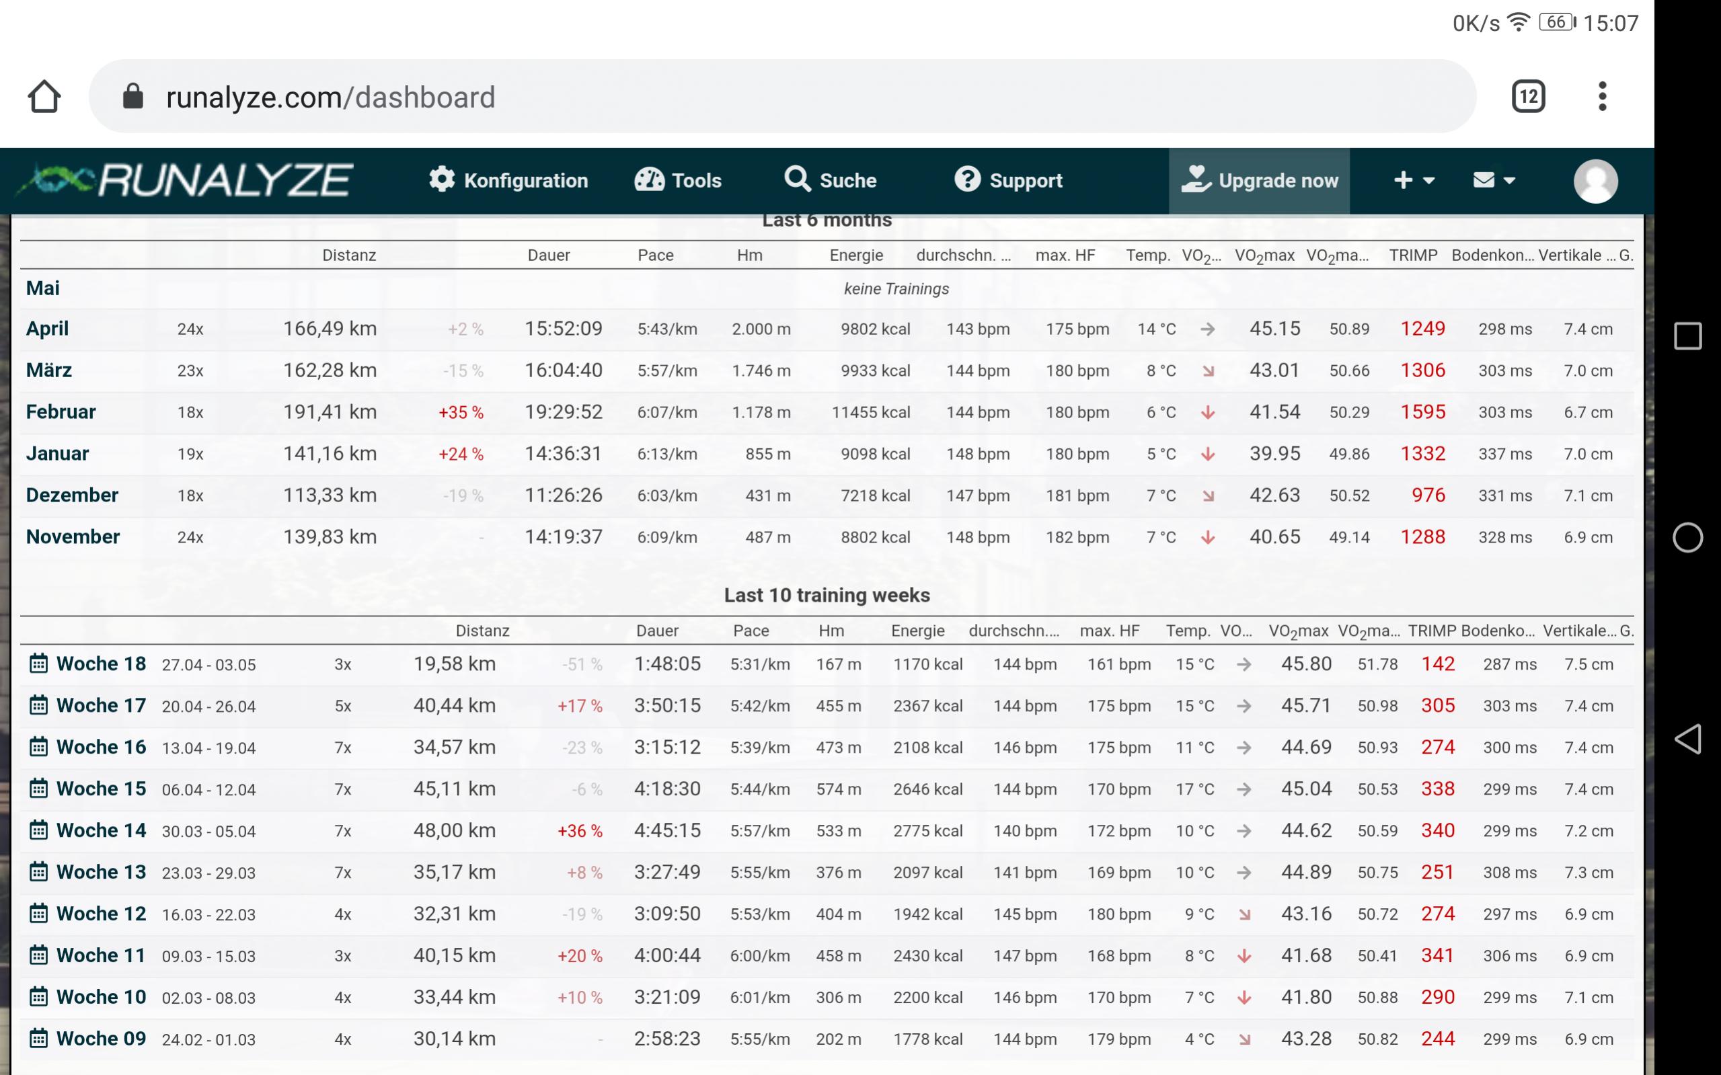Open the Tools menu
The height and width of the screenshot is (1075, 1721).
678,181
